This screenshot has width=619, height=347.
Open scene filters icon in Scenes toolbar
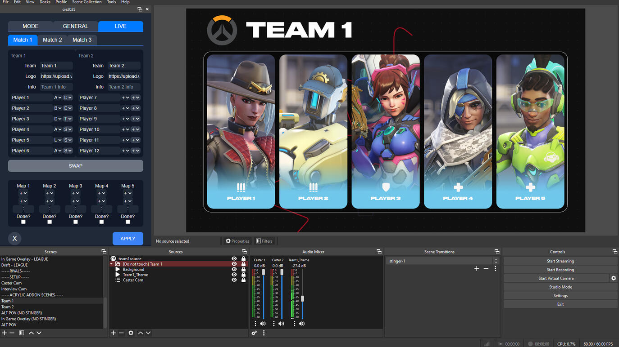pyautogui.click(x=21, y=333)
